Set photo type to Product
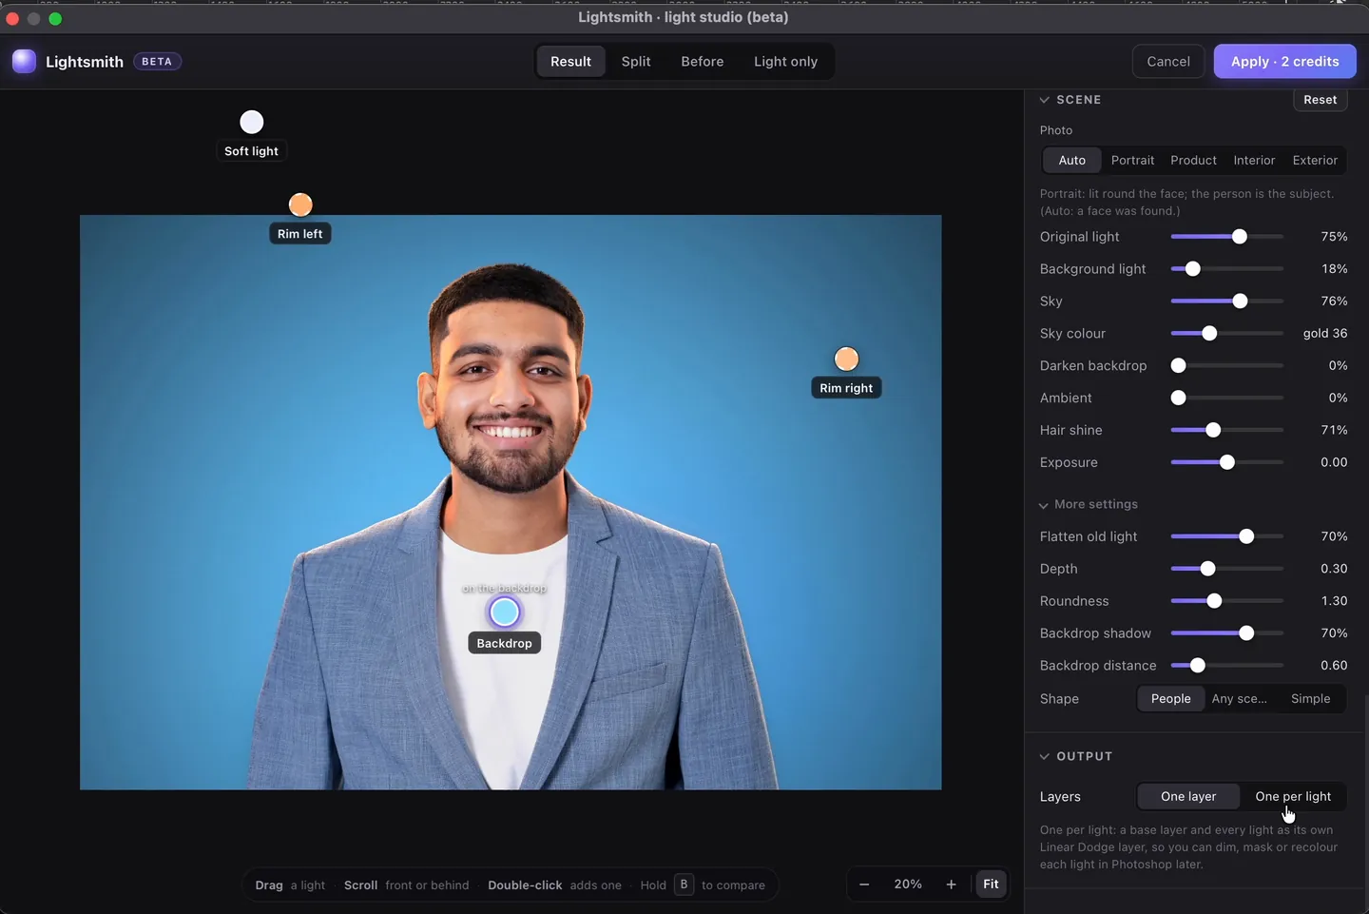 click(1193, 161)
